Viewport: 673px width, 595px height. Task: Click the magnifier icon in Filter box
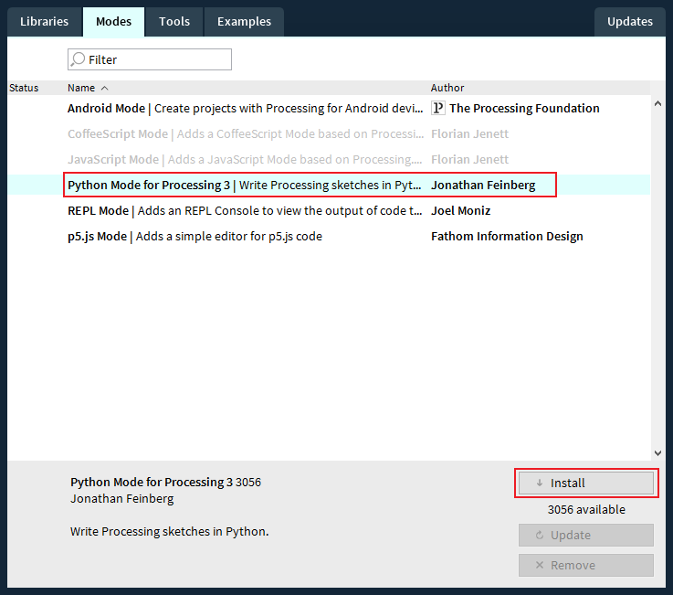click(79, 59)
